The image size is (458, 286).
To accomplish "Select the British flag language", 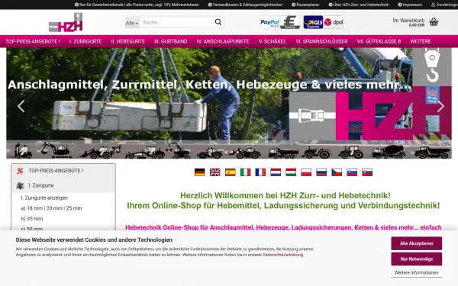I will click(x=215, y=172).
